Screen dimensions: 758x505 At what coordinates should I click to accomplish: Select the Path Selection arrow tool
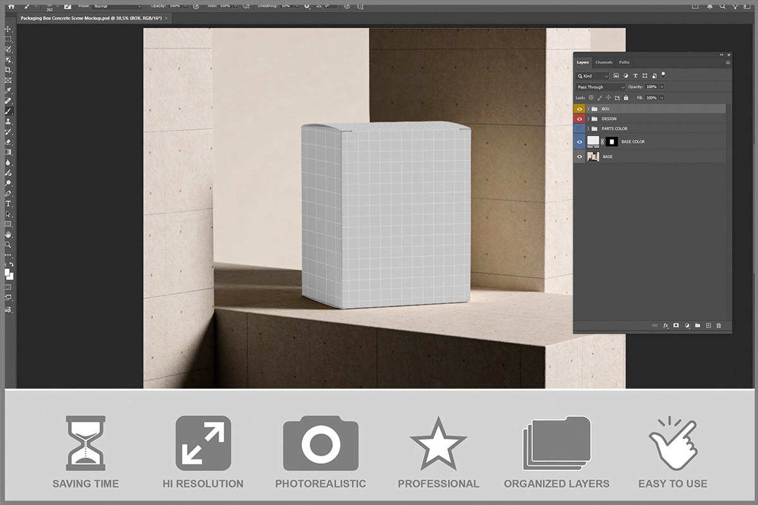pyautogui.click(x=8, y=214)
